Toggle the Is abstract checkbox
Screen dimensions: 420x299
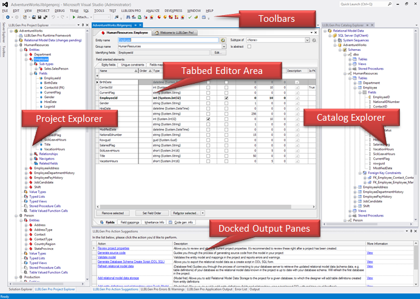[249, 47]
